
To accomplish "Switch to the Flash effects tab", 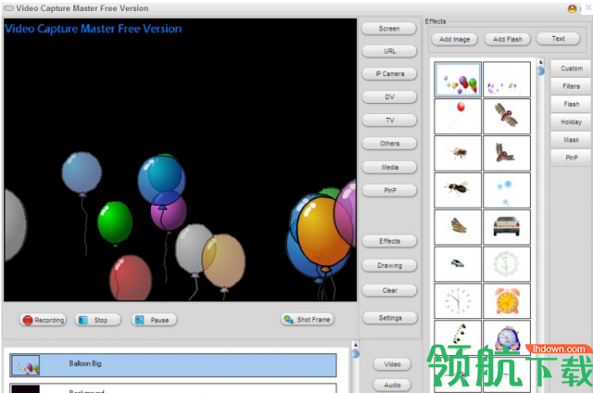I will coord(571,104).
